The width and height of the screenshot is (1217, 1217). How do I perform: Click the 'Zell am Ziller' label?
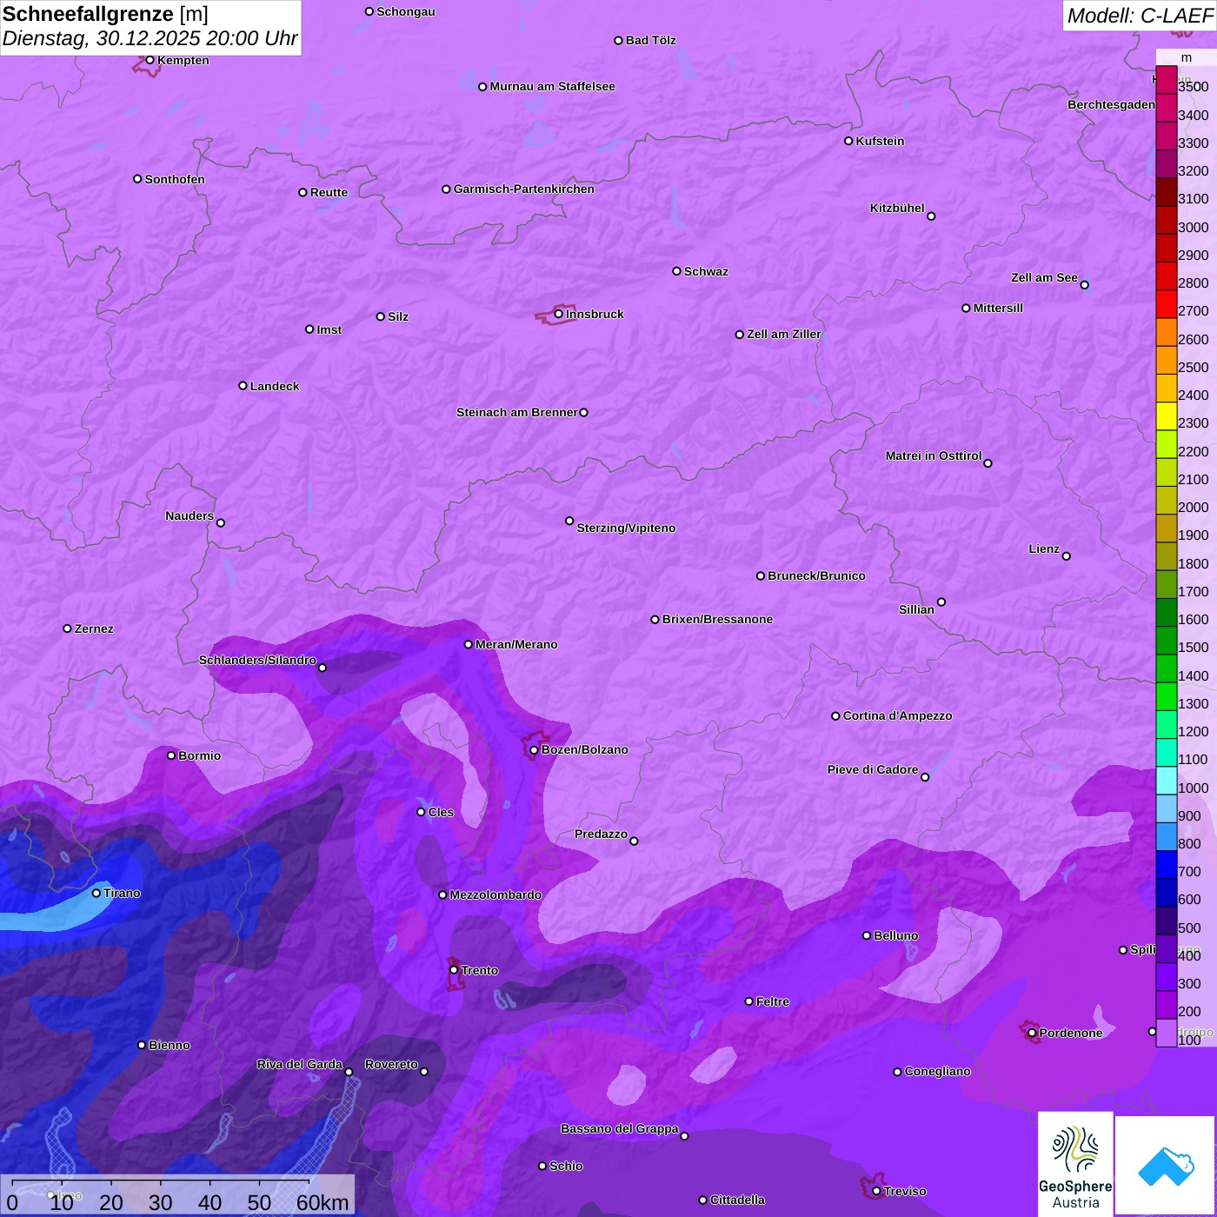[x=784, y=334]
